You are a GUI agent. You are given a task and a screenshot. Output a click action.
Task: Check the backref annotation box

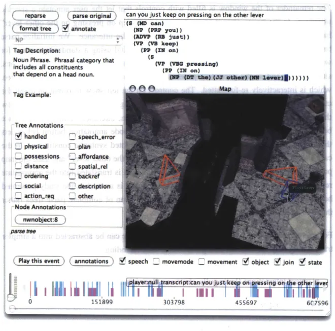(x=72, y=176)
